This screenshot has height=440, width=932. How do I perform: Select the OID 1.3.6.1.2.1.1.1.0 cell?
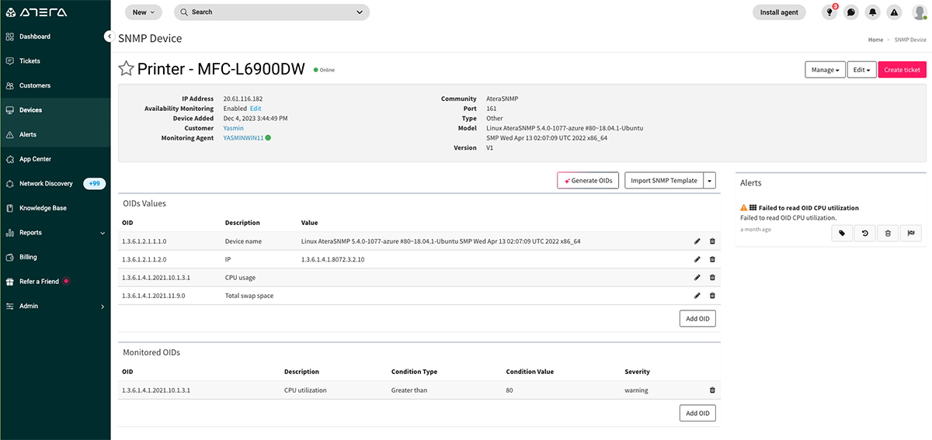(x=144, y=241)
